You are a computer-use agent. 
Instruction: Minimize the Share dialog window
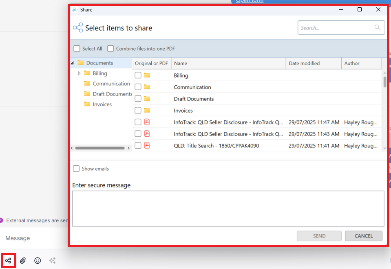(x=341, y=9)
